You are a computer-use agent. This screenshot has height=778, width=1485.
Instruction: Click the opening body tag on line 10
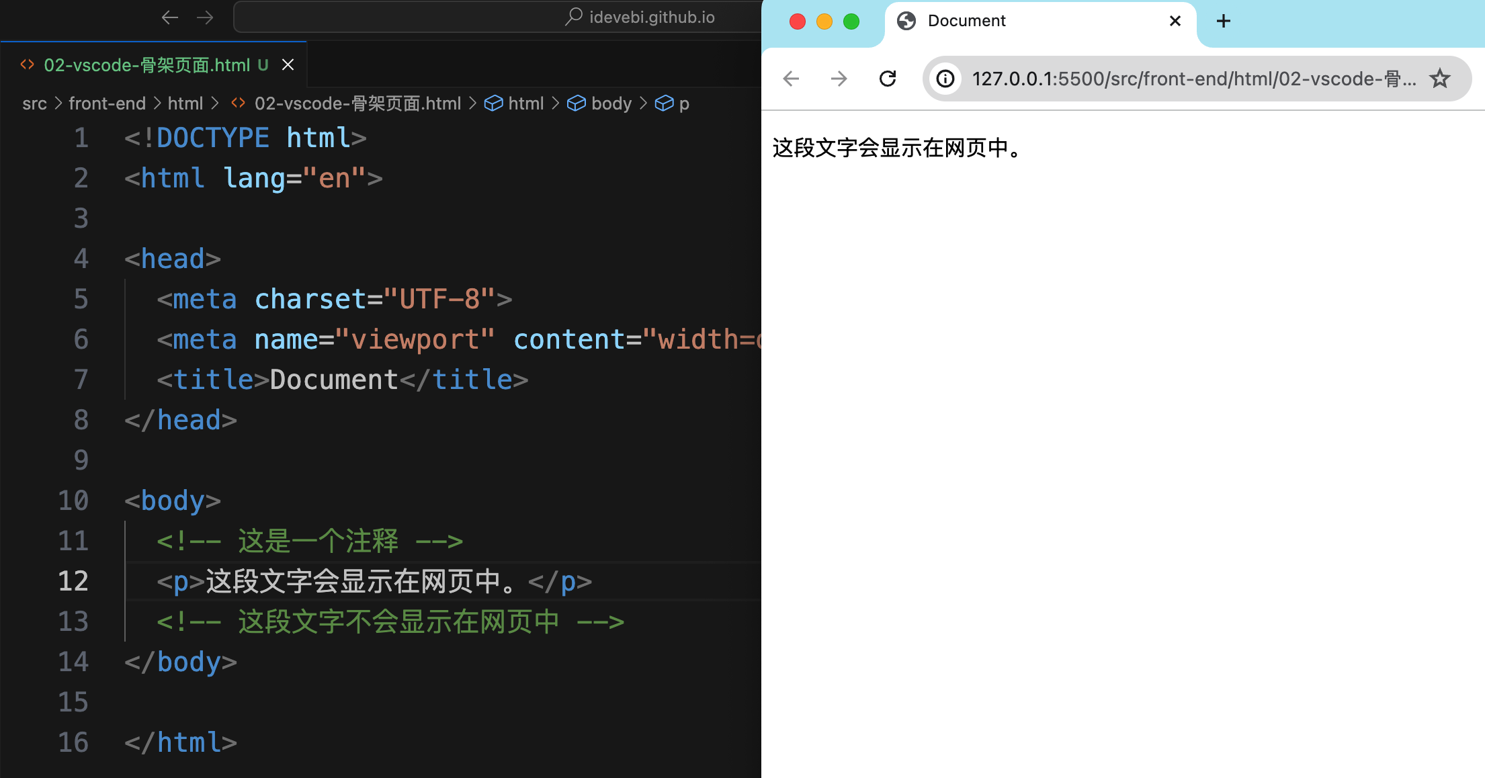coord(173,501)
